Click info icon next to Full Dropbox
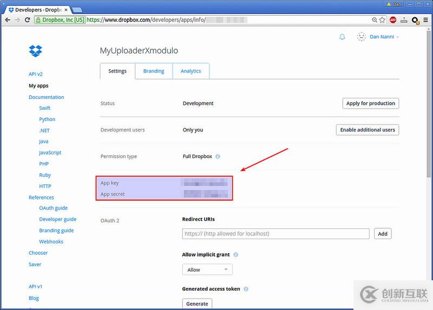 tap(218, 156)
